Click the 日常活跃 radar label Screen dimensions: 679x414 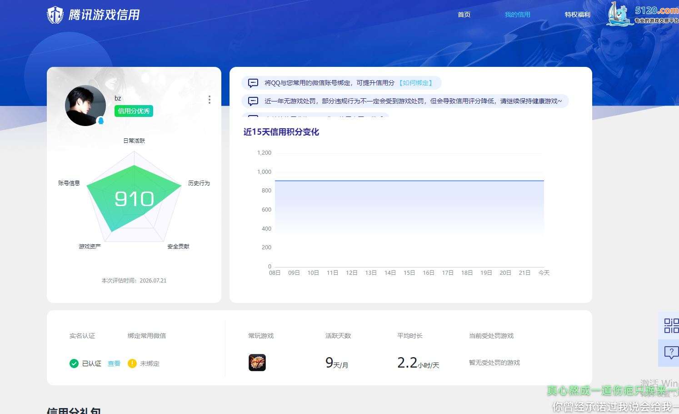point(134,141)
